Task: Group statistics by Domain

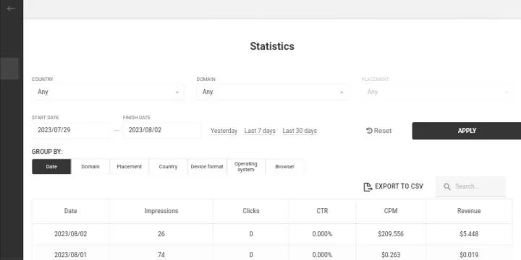Action: pyautogui.click(x=90, y=167)
